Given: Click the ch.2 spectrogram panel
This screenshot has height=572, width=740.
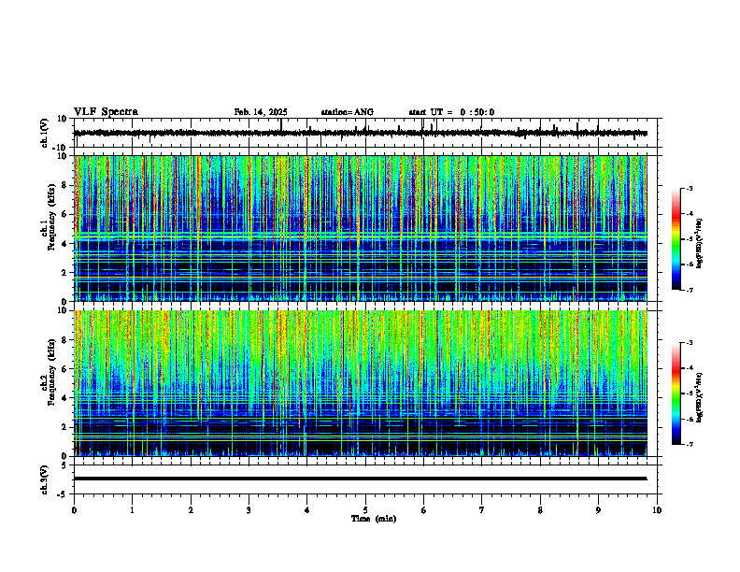Looking at the screenshot, I should click(x=360, y=383).
